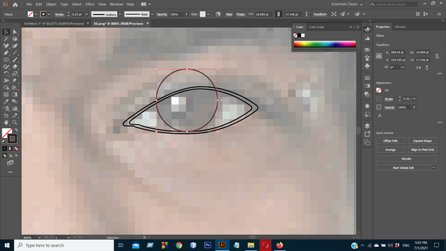Open the Uniform width profile dropdown
This screenshot has height=251, width=446.
click(x=120, y=14)
